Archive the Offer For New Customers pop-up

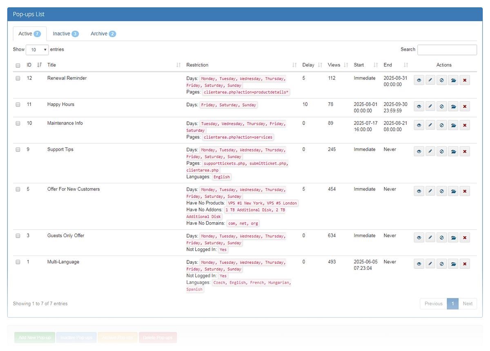453,191
